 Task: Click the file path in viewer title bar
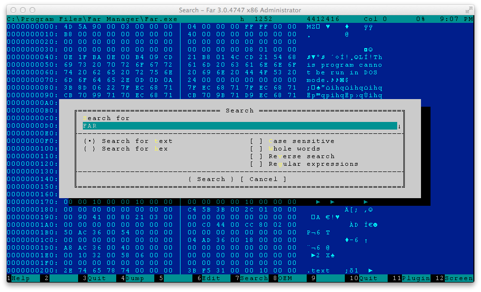(x=92, y=19)
